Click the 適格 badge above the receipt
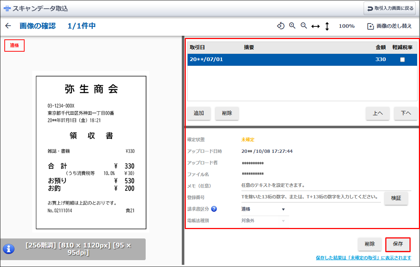This screenshot has height=267, width=420. click(x=14, y=46)
